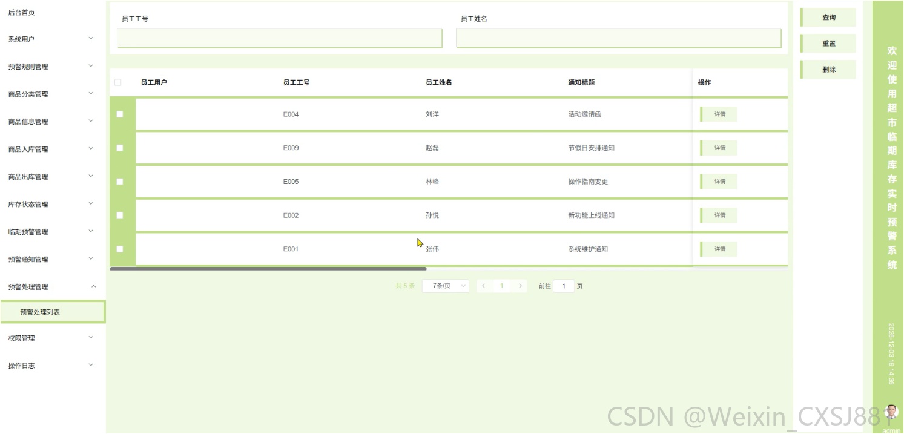The image size is (904, 434).
Task: Expand the 临期预警管理 menu chevron
Action: pos(91,231)
